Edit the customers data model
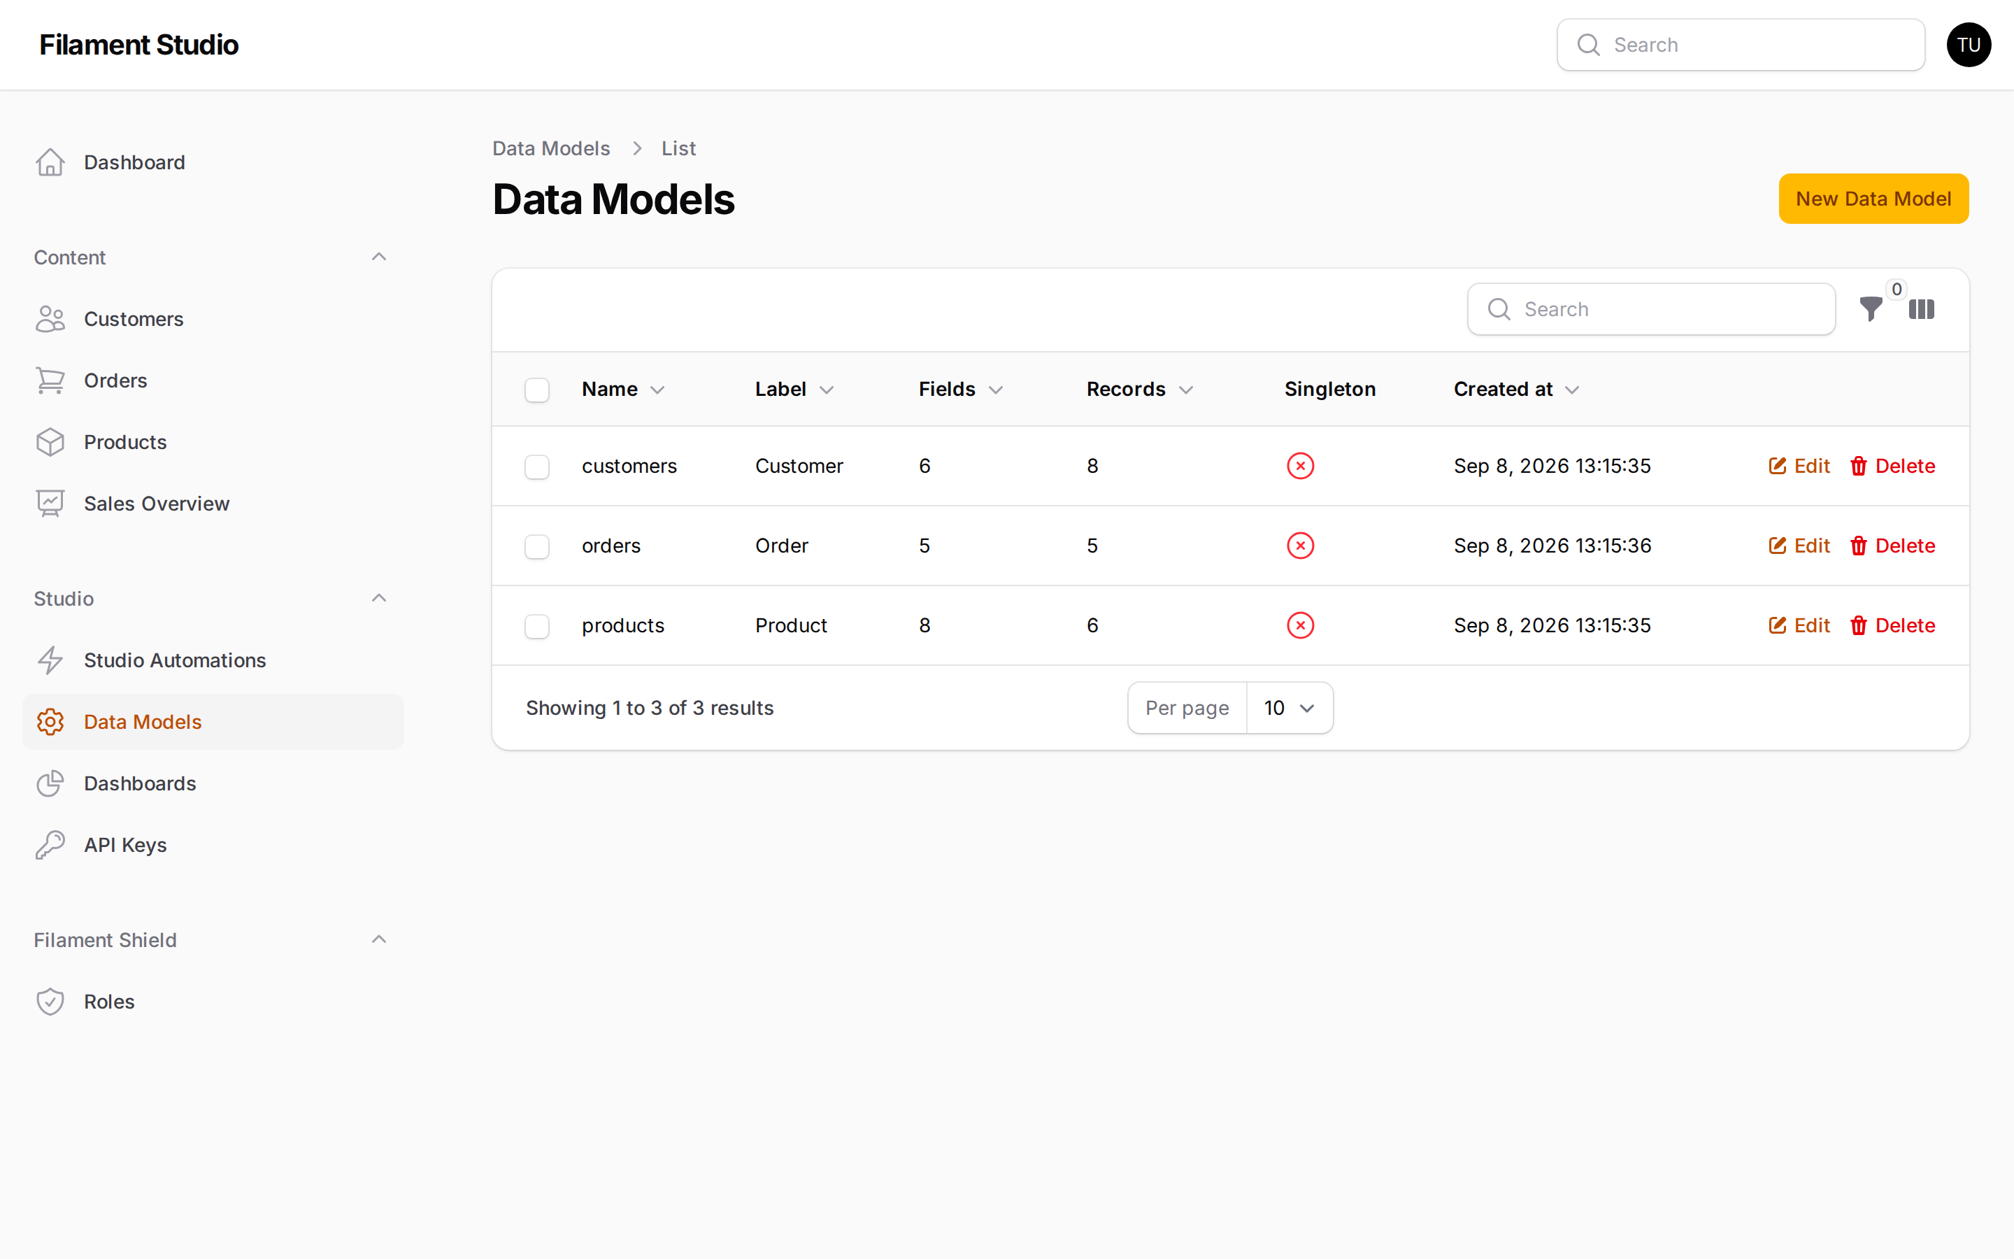This screenshot has height=1259, width=2014. 1799,467
